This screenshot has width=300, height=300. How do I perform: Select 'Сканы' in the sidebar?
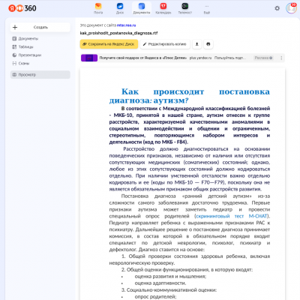click(x=24, y=64)
